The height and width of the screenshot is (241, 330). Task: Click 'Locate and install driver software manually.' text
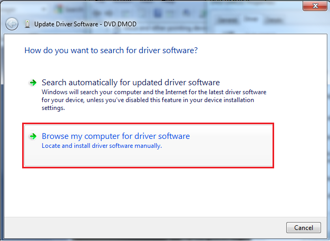coord(102,146)
